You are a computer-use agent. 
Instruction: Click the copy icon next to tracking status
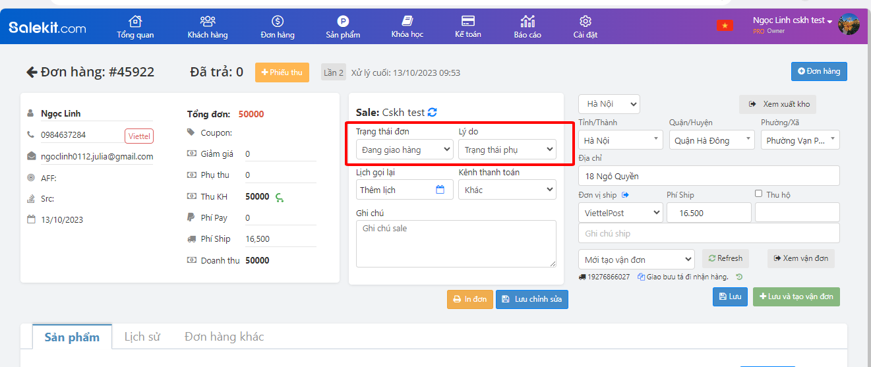(641, 277)
